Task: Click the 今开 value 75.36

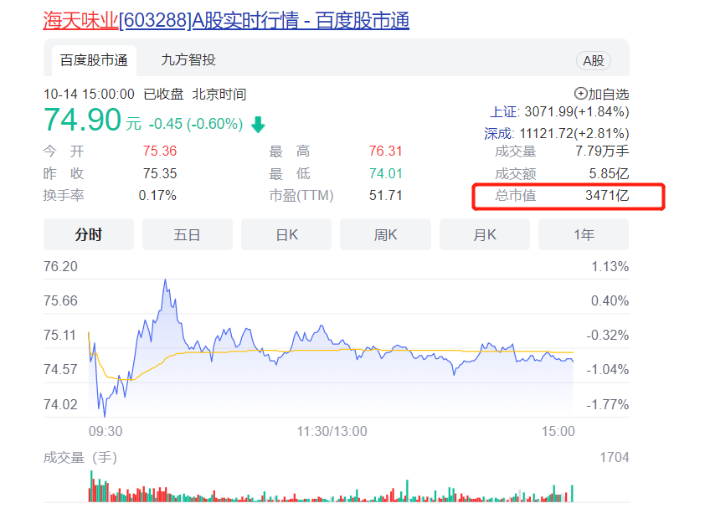Action: pyautogui.click(x=160, y=151)
